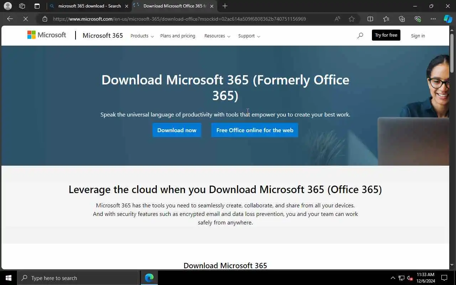Screen dimensions: 456x285
Task: Start Read aloud from address bar
Action: click(337, 19)
